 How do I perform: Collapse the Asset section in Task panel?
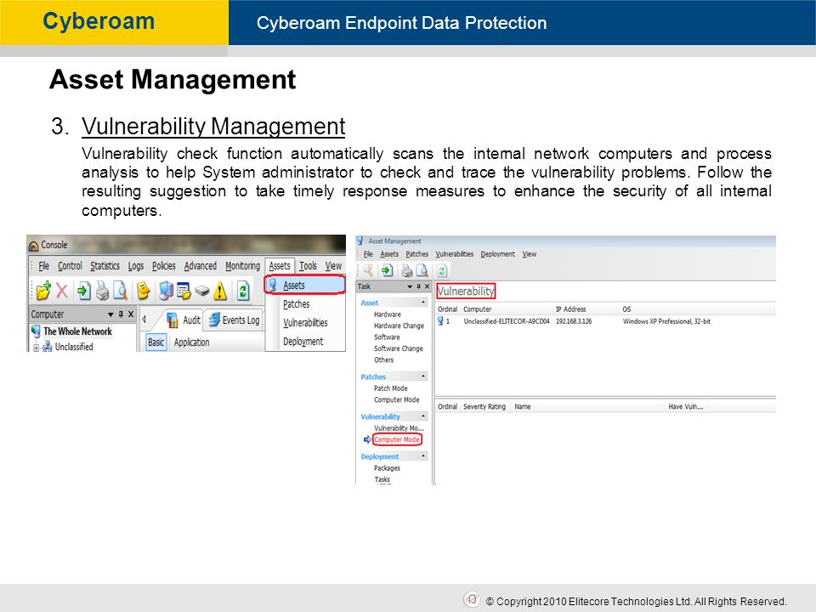pos(423,303)
